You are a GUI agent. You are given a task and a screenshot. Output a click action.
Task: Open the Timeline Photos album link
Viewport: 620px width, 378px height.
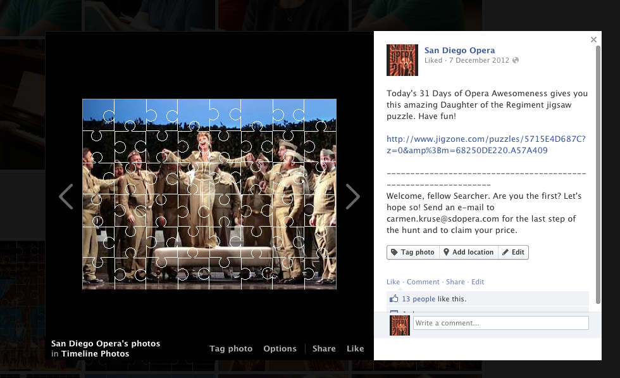[x=96, y=354]
